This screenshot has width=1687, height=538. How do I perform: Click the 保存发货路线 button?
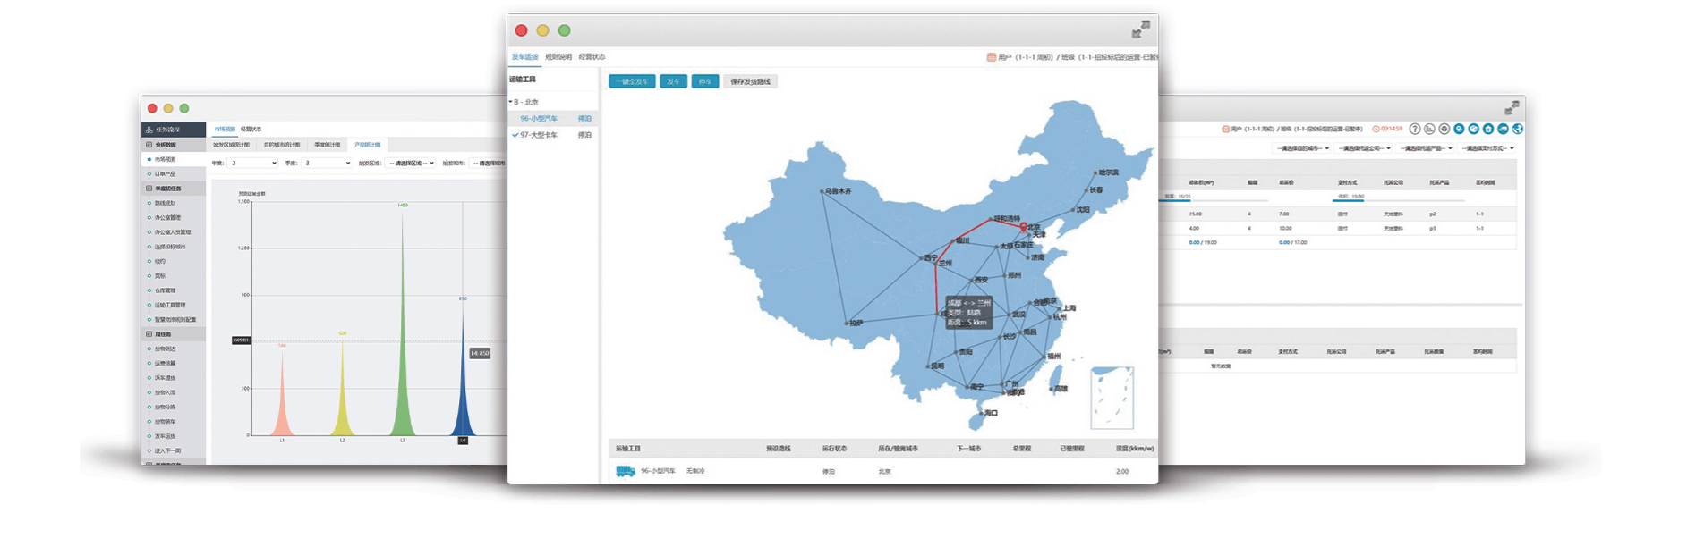[x=750, y=81]
